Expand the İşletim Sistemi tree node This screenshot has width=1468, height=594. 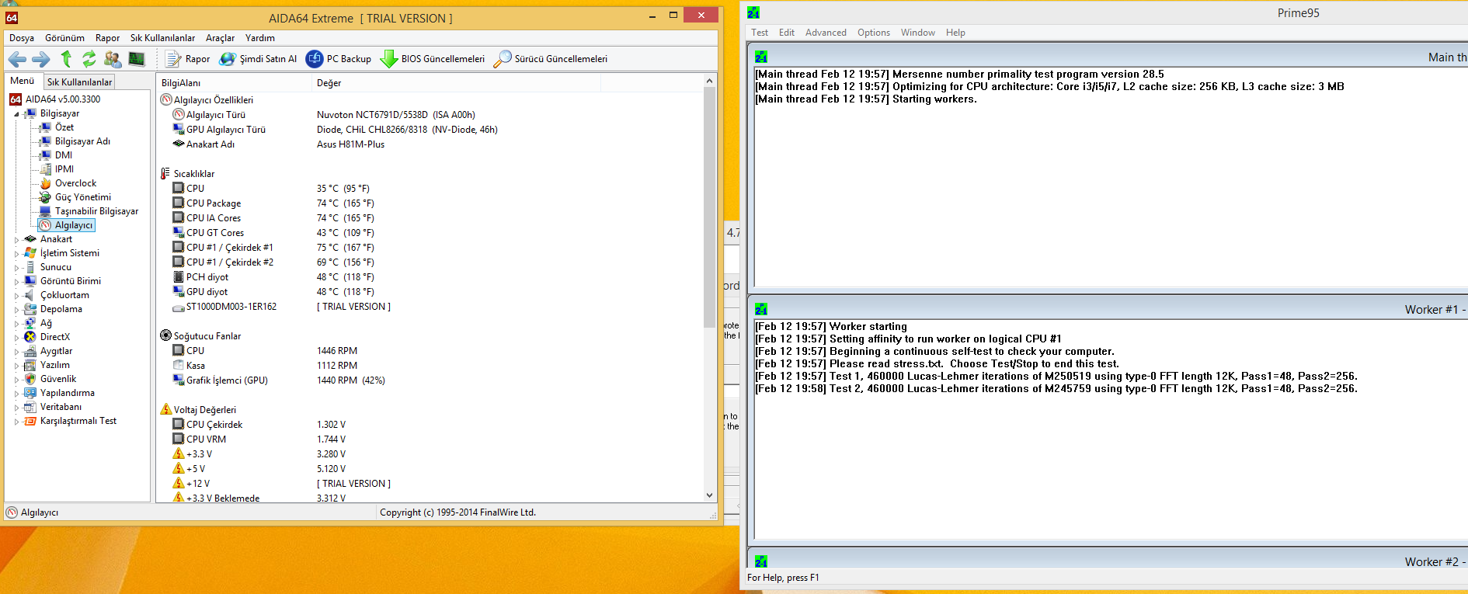[16, 254]
